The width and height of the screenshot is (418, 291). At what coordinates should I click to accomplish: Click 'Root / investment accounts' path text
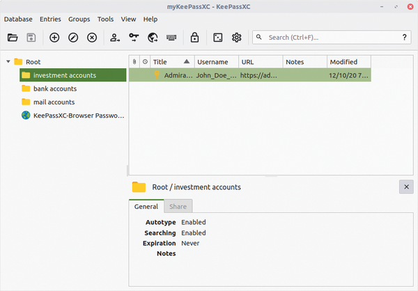[x=196, y=187]
